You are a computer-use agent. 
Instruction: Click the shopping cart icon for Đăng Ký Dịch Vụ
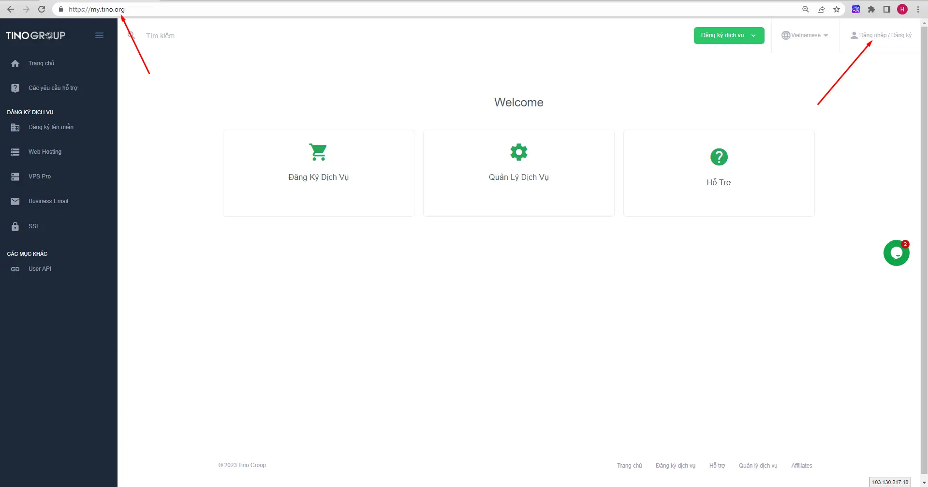(x=318, y=152)
